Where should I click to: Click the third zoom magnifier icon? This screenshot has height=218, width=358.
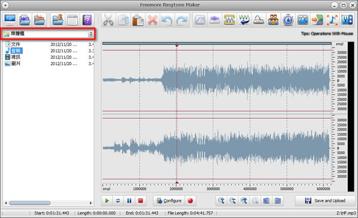(x=243, y=201)
